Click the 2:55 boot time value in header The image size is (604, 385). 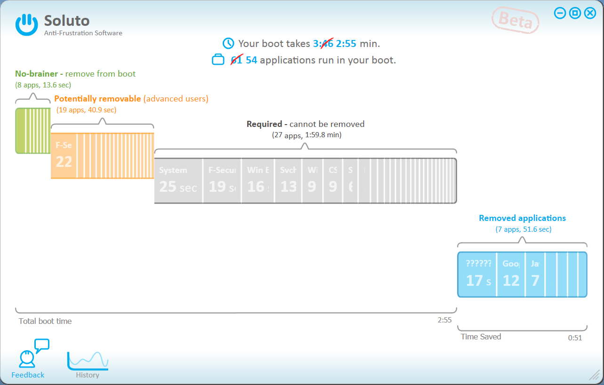click(x=346, y=44)
